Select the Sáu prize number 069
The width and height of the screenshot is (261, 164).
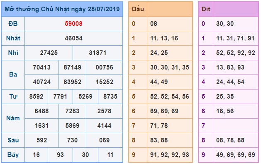point(105,140)
